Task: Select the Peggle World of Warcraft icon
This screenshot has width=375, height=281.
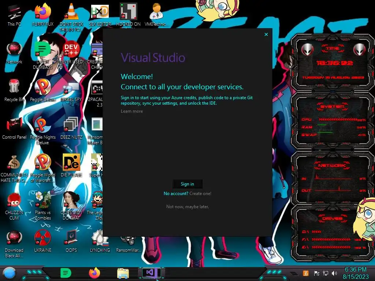Action: tap(43, 168)
